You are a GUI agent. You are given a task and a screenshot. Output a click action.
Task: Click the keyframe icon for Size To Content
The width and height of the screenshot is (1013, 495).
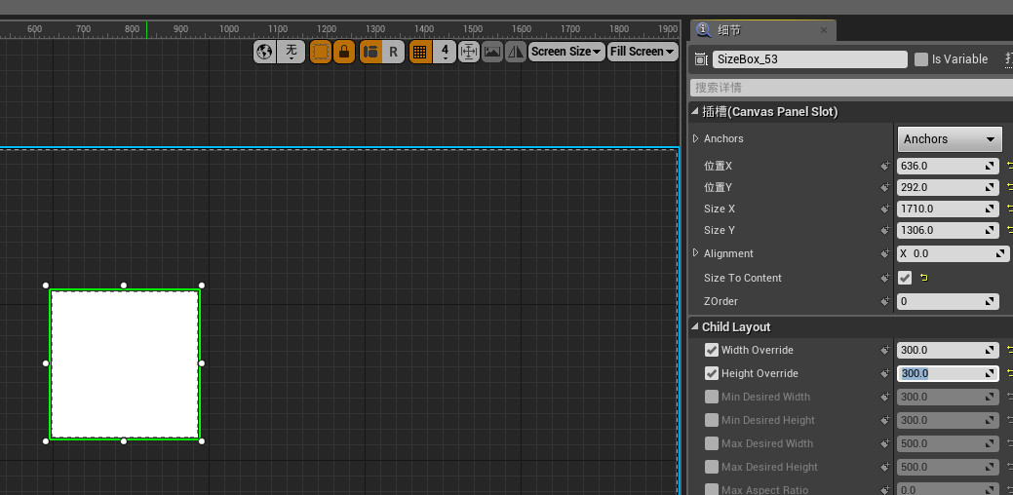click(x=885, y=278)
